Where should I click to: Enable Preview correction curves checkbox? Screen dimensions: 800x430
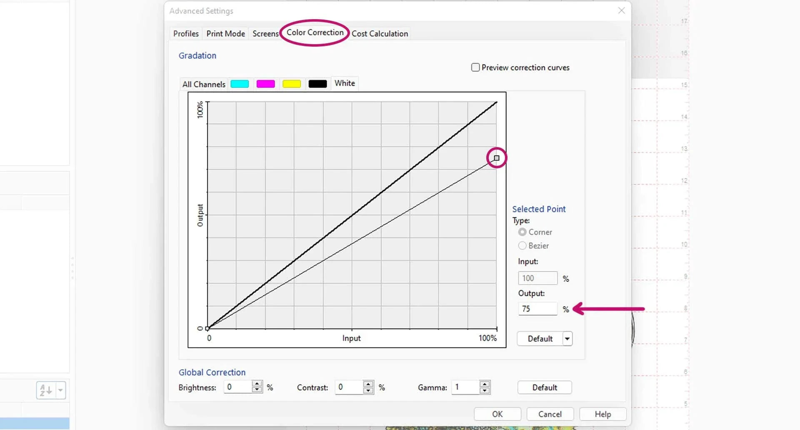tap(475, 67)
